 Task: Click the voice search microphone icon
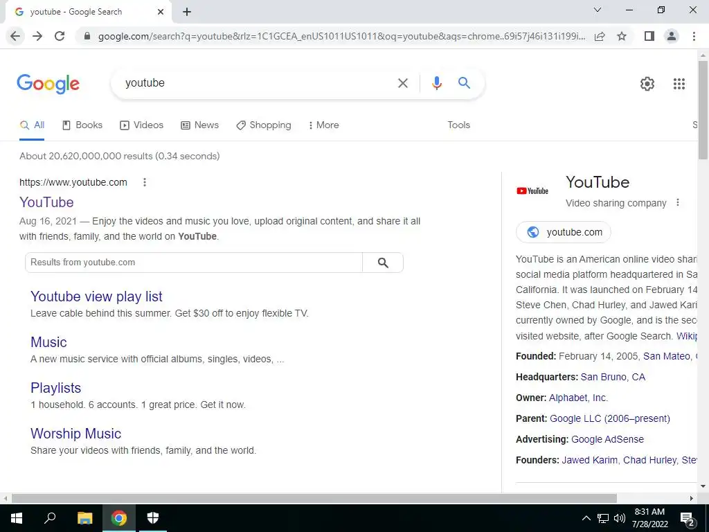point(436,83)
